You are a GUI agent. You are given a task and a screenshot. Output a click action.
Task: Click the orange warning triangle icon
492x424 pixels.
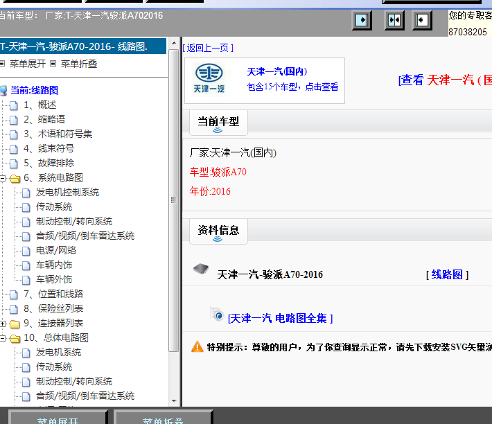coord(197,347)
